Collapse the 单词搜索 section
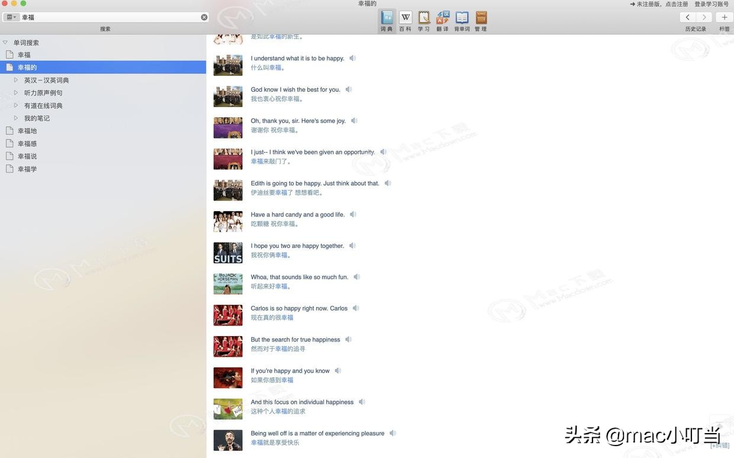The image size is (734, 458). point(5,43)
